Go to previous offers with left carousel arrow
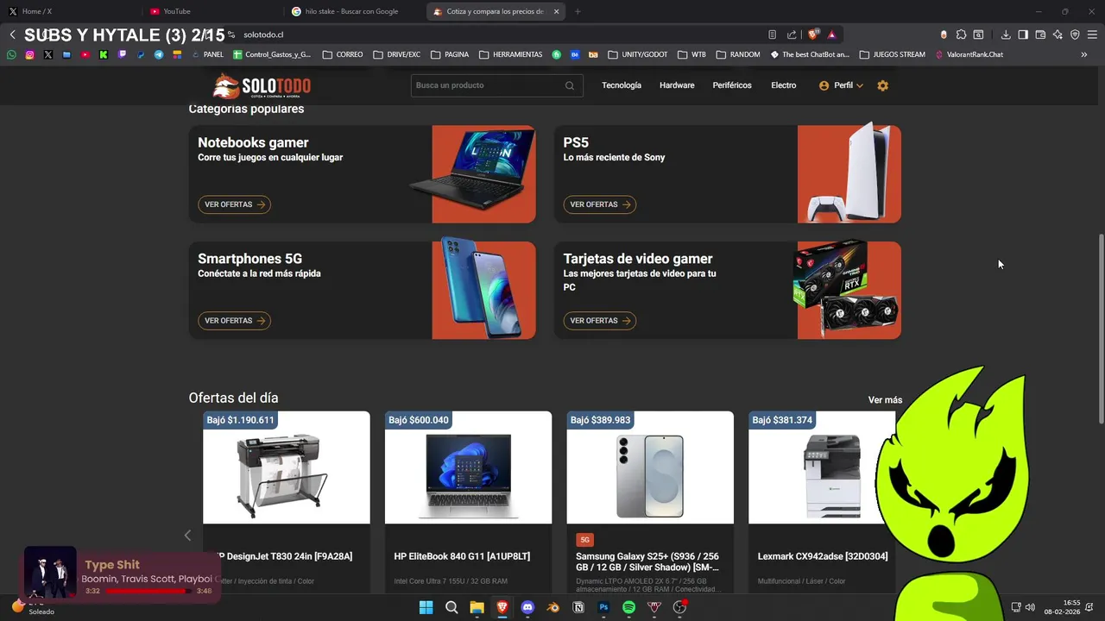This screenshot has height=621, width=1105. (x=187, y=536)
